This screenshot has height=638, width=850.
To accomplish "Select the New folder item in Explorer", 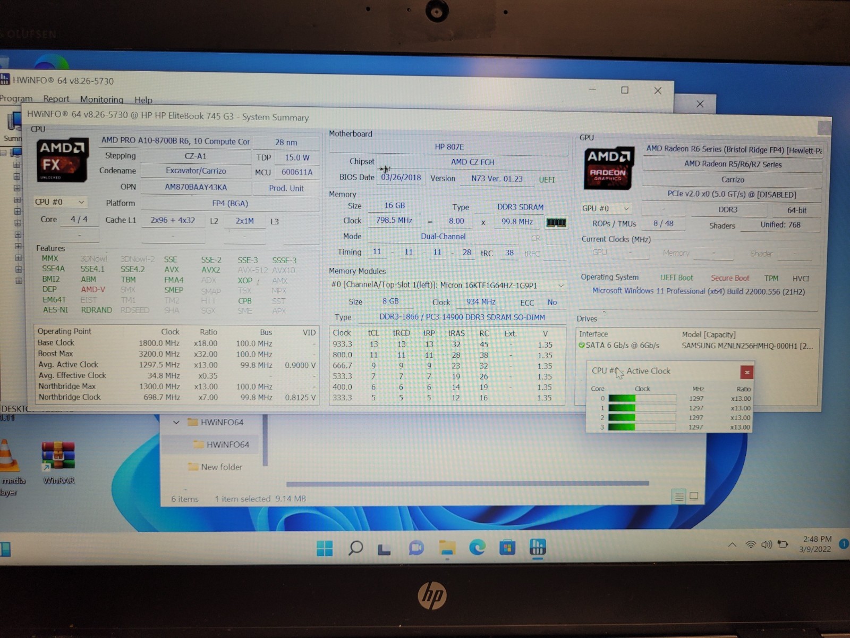I will pyautogui.click(x=215, y=467).
